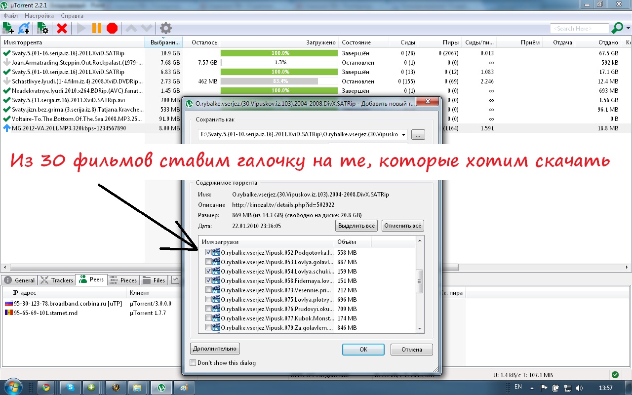Open the search engine dropdown arrow

click(x=628, y=29)
